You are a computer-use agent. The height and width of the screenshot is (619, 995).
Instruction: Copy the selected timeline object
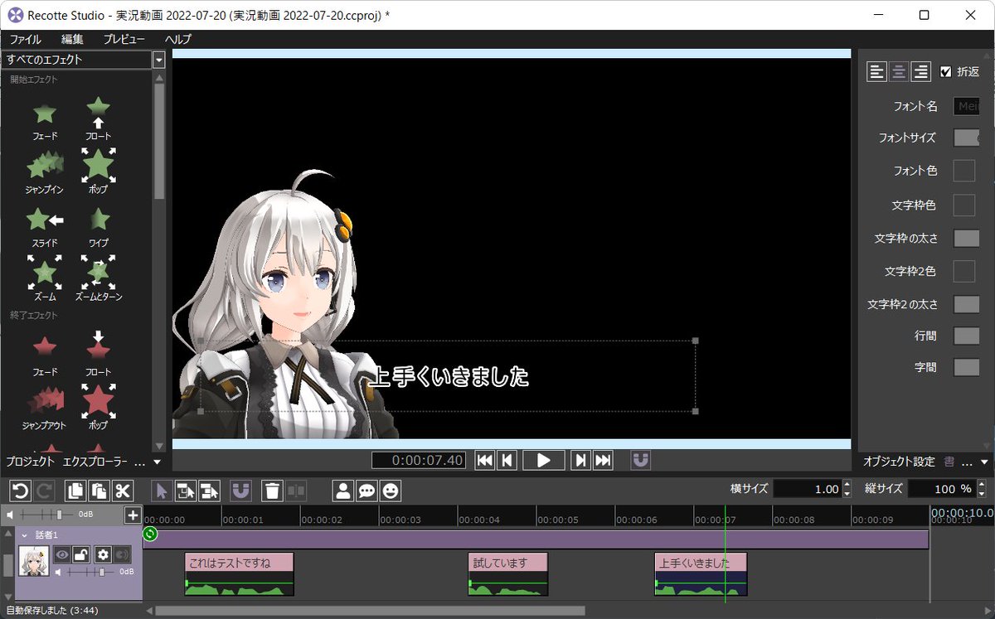point(75,491)
